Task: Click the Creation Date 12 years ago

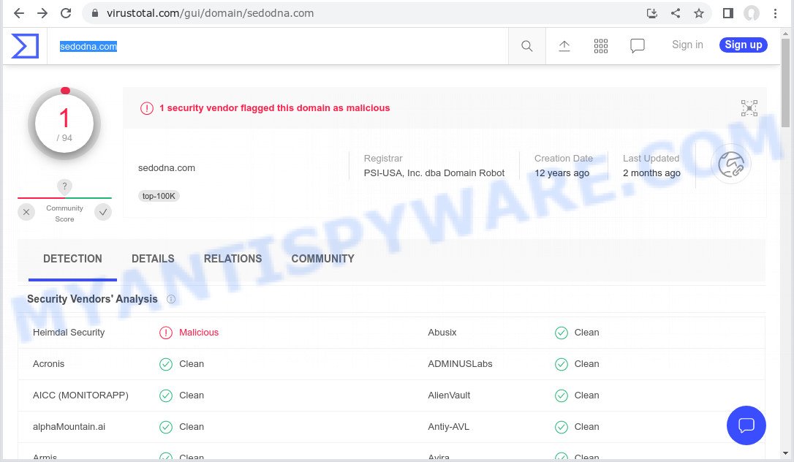Action: tap(562, 173)
